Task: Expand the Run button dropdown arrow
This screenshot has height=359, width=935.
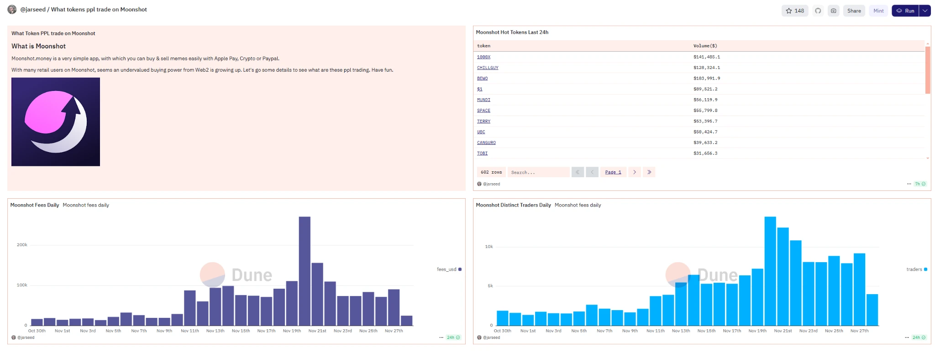Action: click(925, 11)
